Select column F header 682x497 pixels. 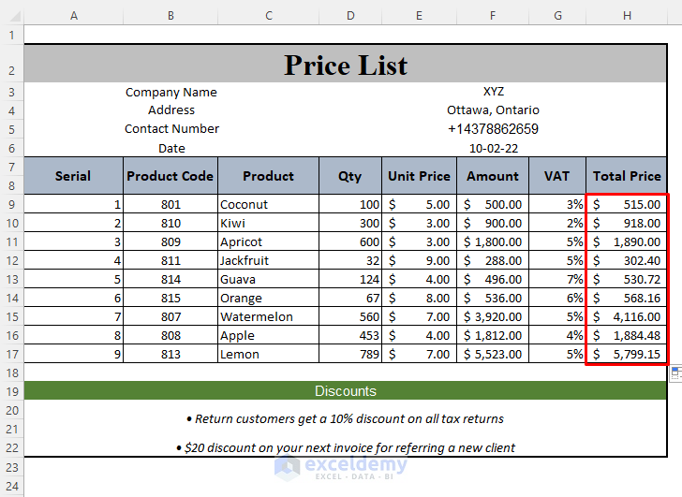[493, 15]
